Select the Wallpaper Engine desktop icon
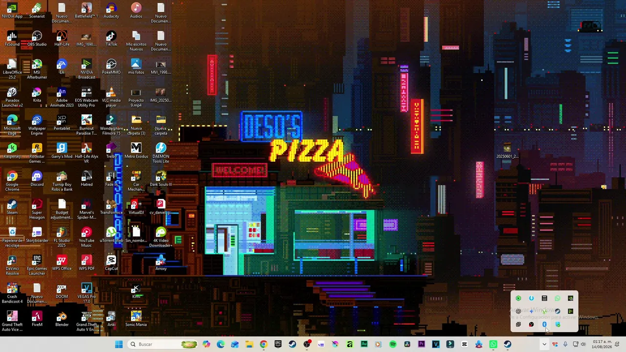Screen dimensions: 626x352 click(x=37, y=126)
